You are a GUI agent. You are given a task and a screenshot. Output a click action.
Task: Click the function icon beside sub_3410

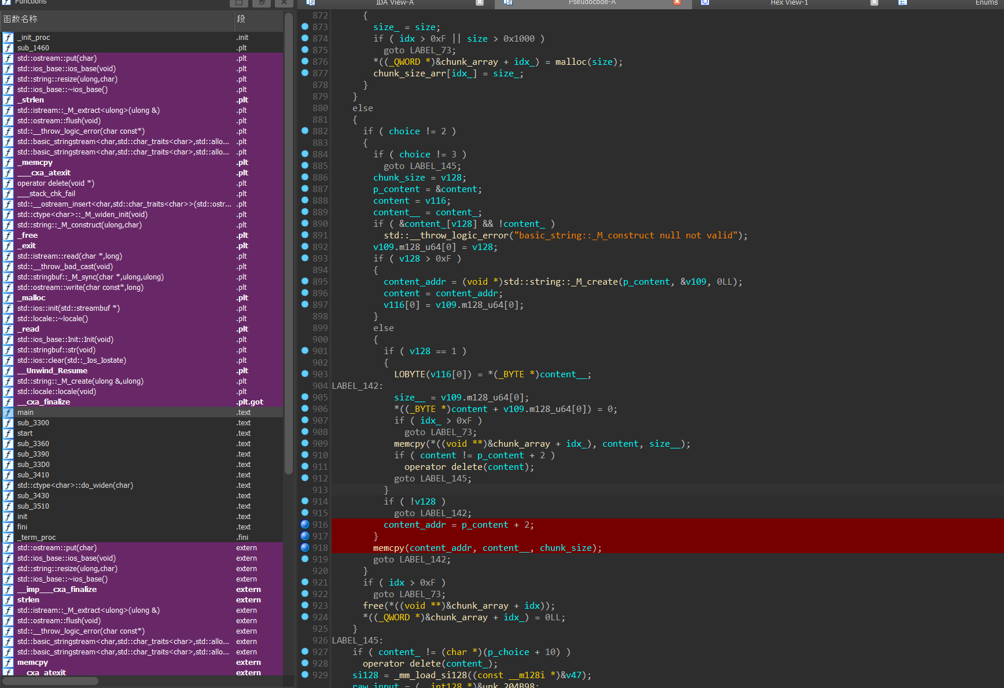(9, 475)
